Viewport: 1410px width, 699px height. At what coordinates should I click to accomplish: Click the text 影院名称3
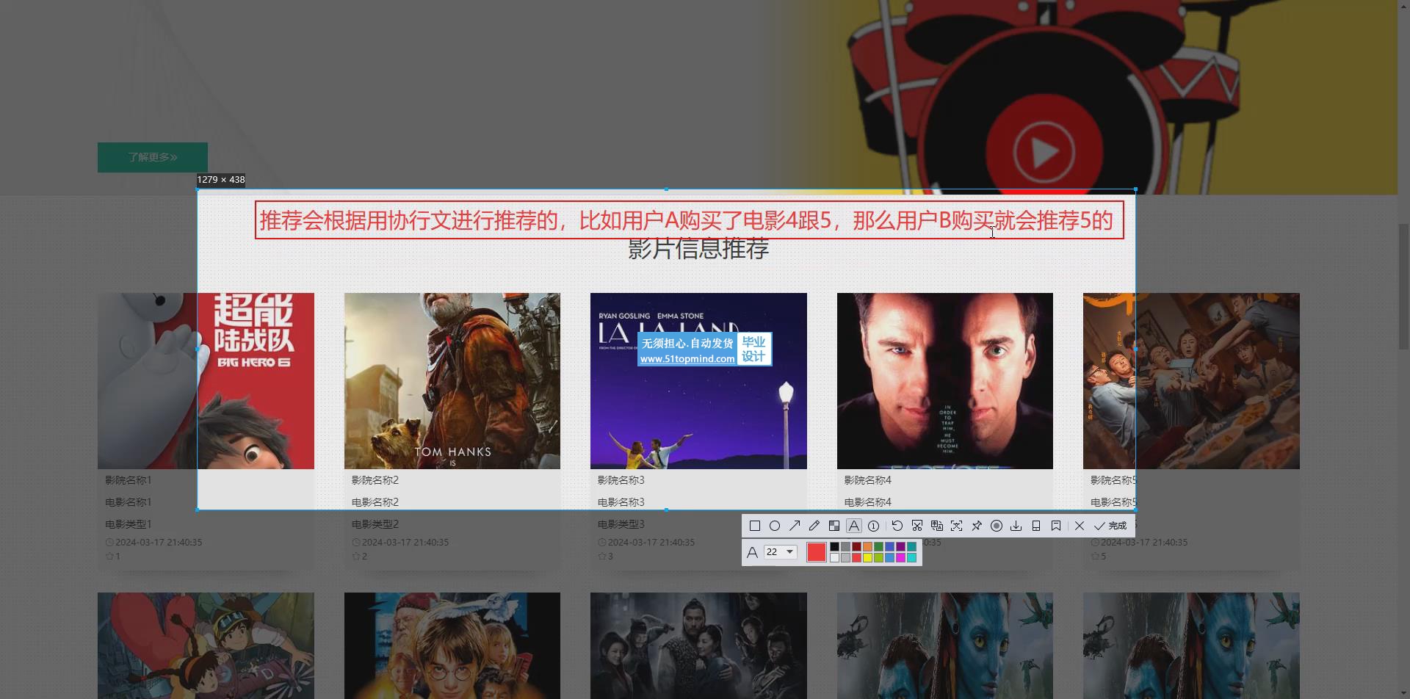tap(621, 480)
